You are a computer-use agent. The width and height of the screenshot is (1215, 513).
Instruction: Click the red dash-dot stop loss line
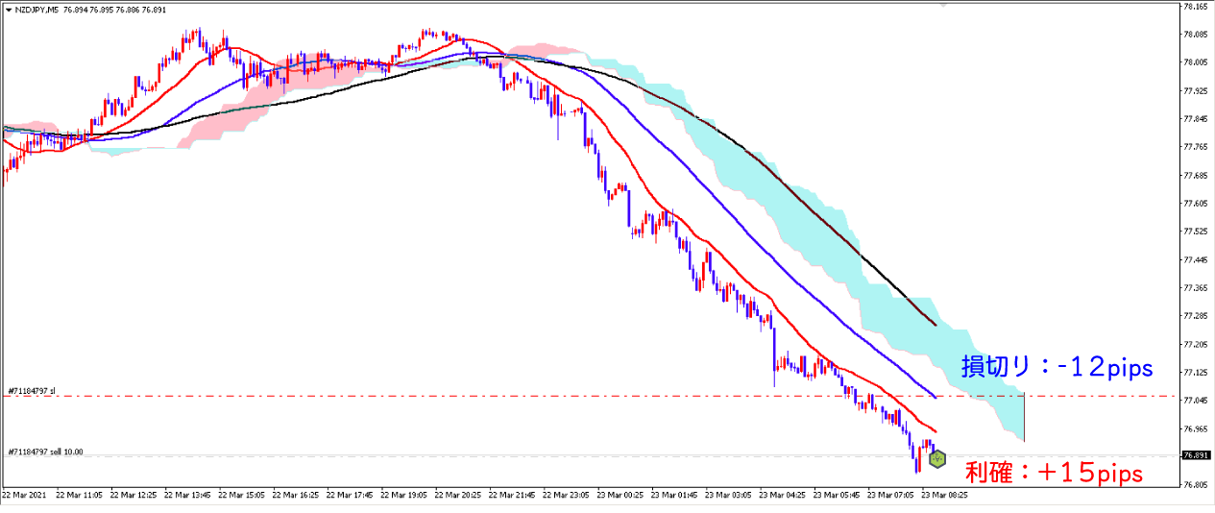click(x=480, y=396)
